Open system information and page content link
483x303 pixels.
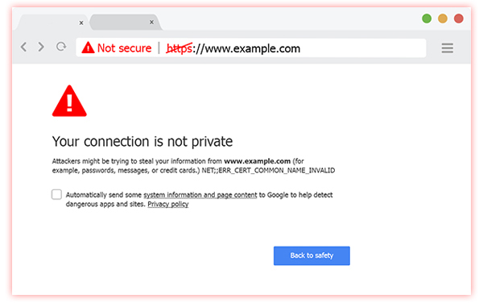coord(200,195)
